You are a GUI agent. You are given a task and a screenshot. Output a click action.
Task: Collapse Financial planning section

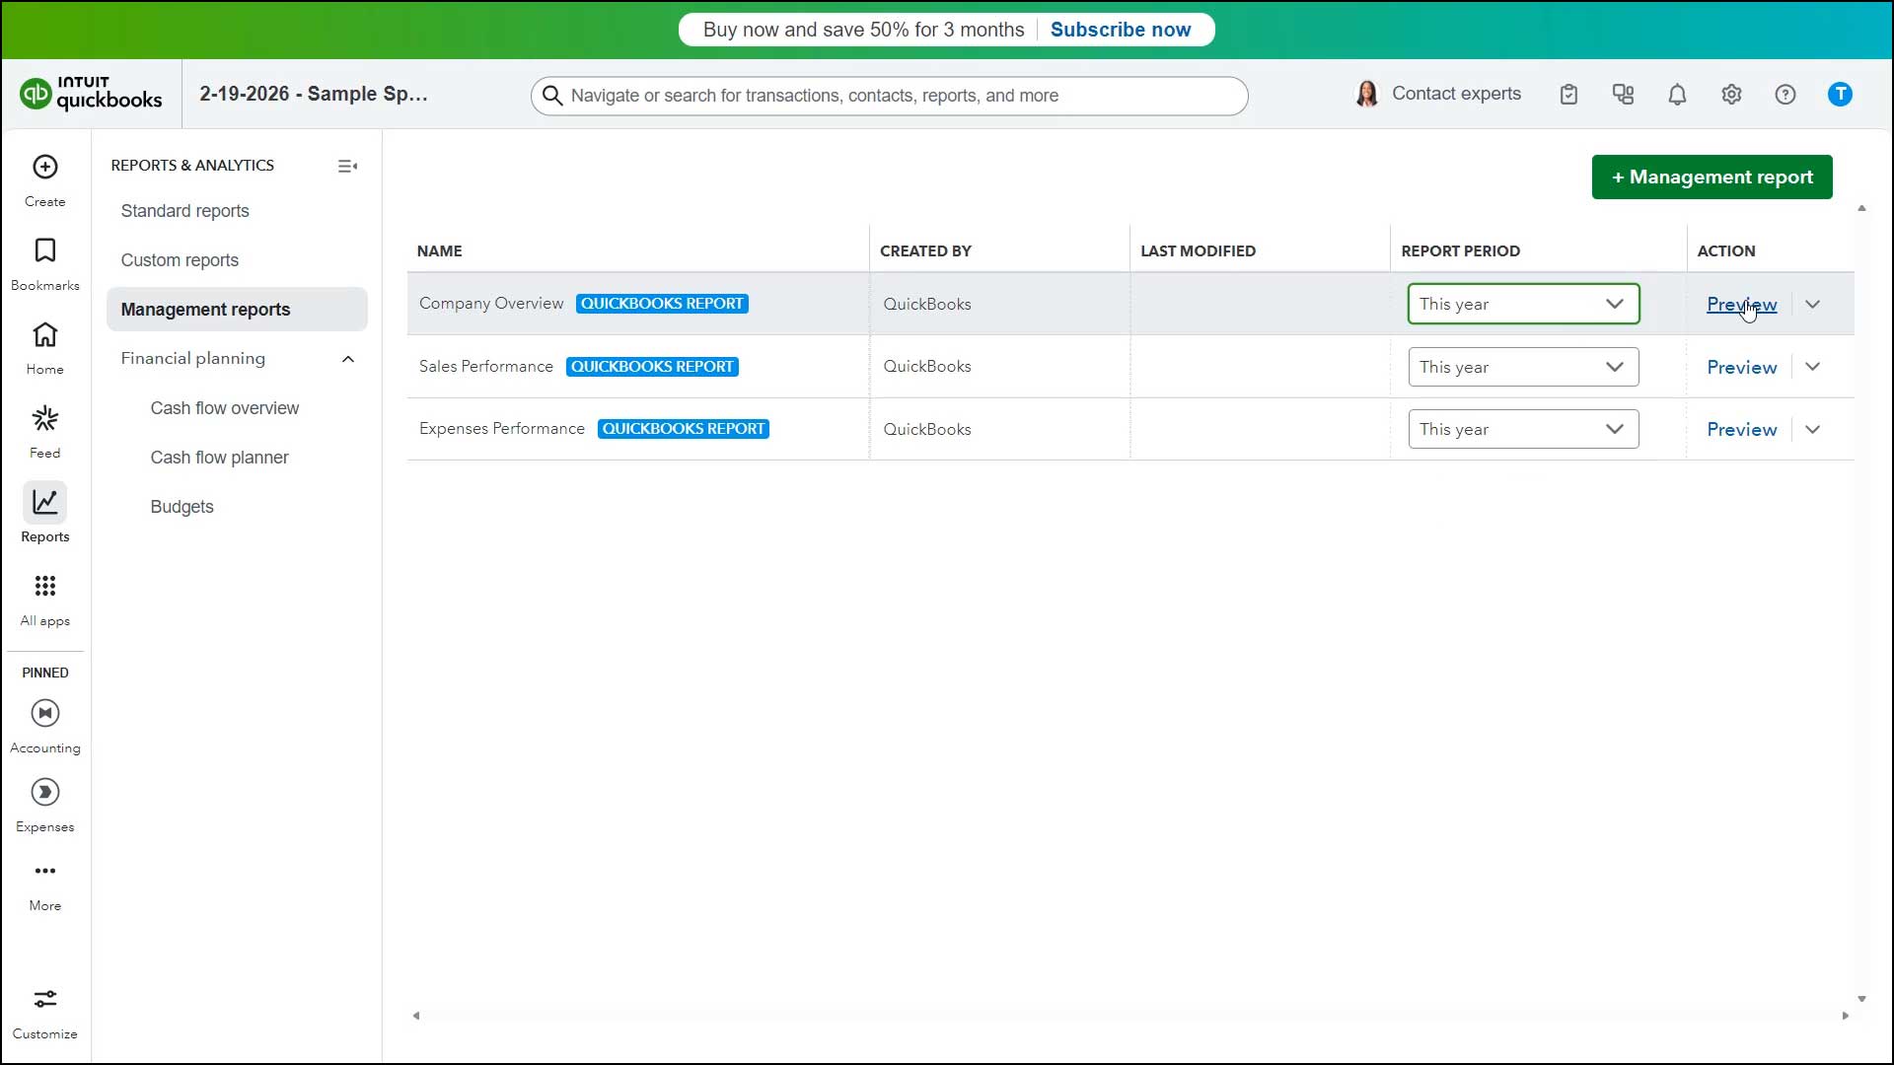(x=348, y=359)
